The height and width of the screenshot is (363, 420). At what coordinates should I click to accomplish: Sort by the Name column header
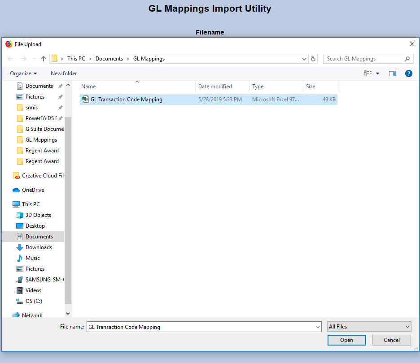88,86
